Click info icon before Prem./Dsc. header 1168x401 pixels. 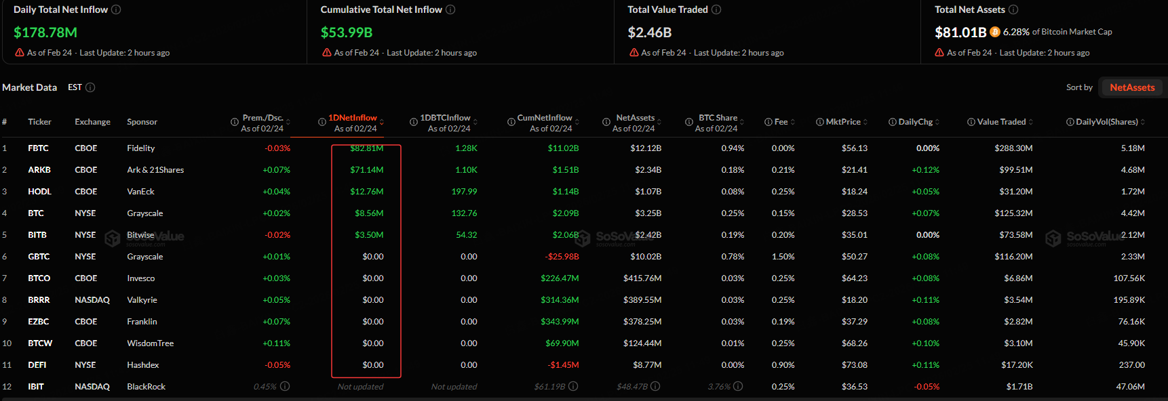[235, 122]
